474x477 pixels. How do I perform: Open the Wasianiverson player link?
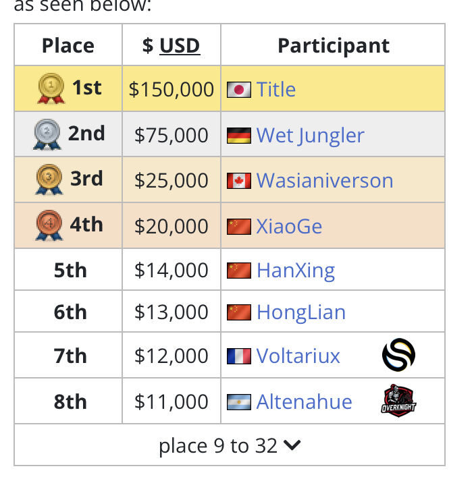coord(325,181)
